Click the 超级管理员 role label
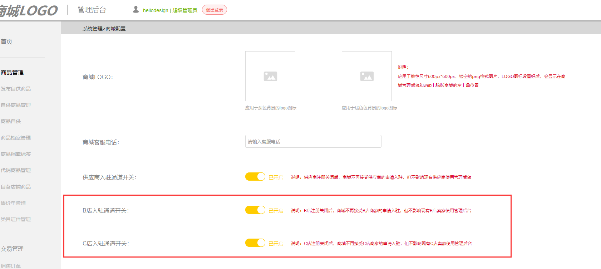 pos(185,10)
